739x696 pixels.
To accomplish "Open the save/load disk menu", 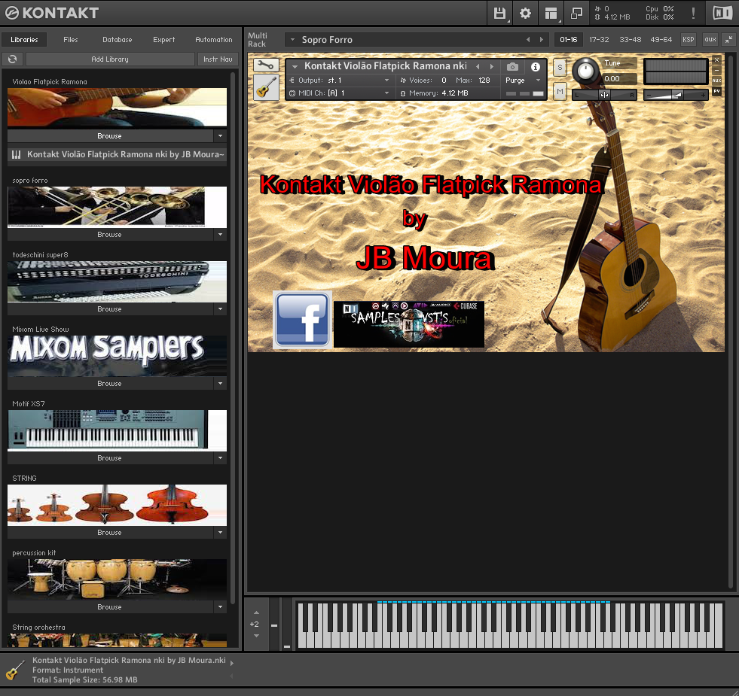I will tap(499, 14).
